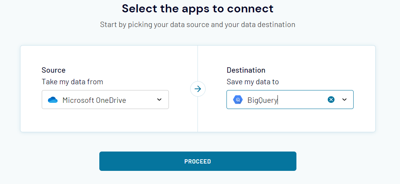Click the word "BigQuery" in the destination field
Viewport: 400px width, 184px height.
[262, 101]
